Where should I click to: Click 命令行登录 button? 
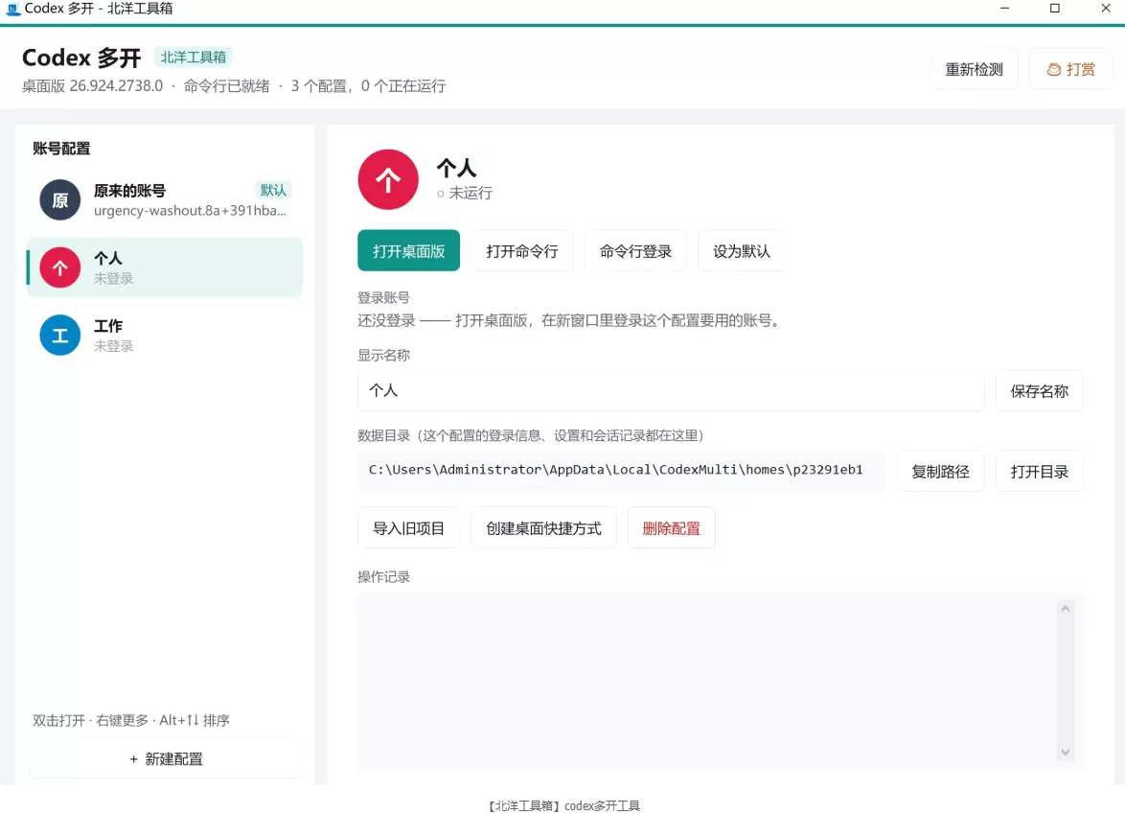[635, 251]
